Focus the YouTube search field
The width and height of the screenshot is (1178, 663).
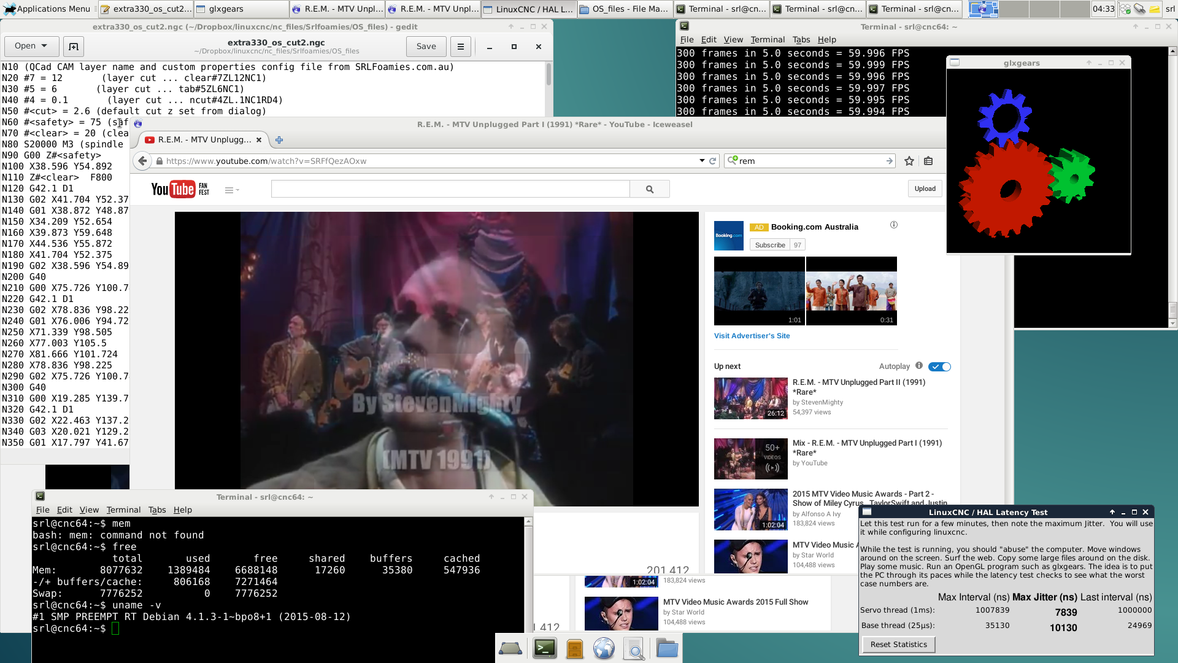(x=450, y=189)
